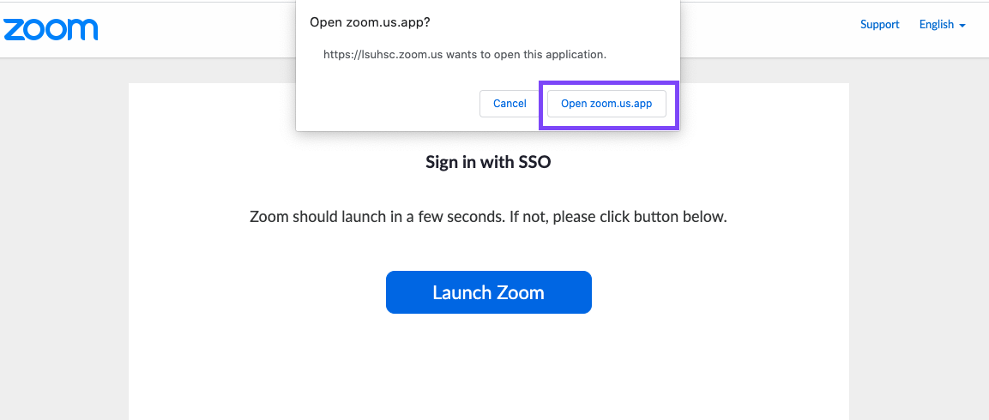Click the "Sign in with SSO" heading
The image size is (989, 420).
coord(488,161)
